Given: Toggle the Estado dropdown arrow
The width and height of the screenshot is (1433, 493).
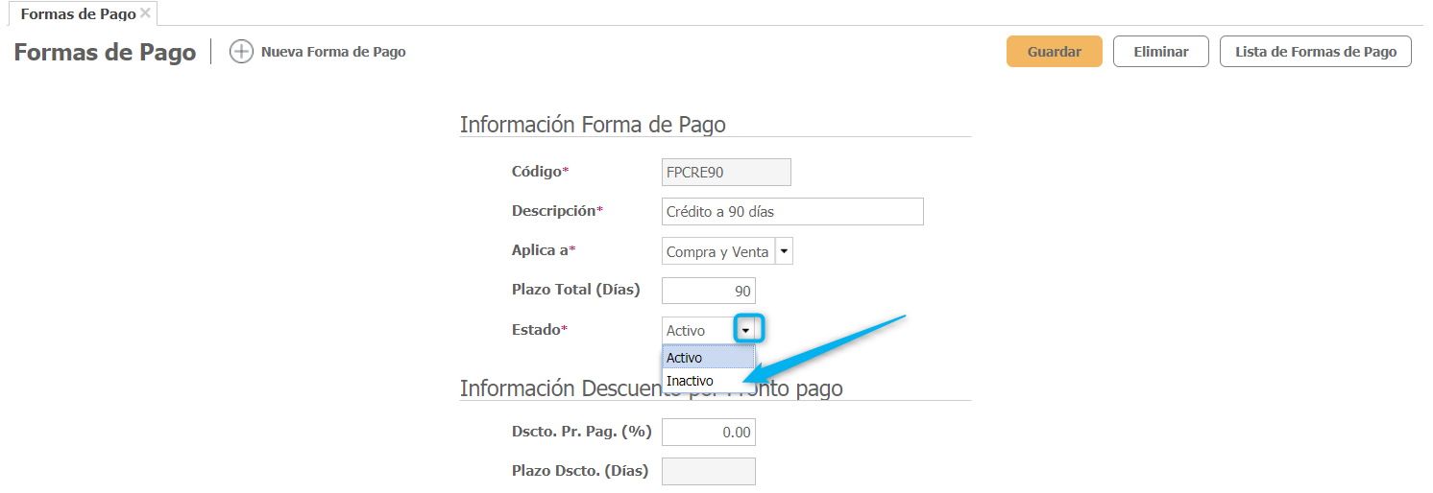Looking at the screenshot, I should pos(746,330).
